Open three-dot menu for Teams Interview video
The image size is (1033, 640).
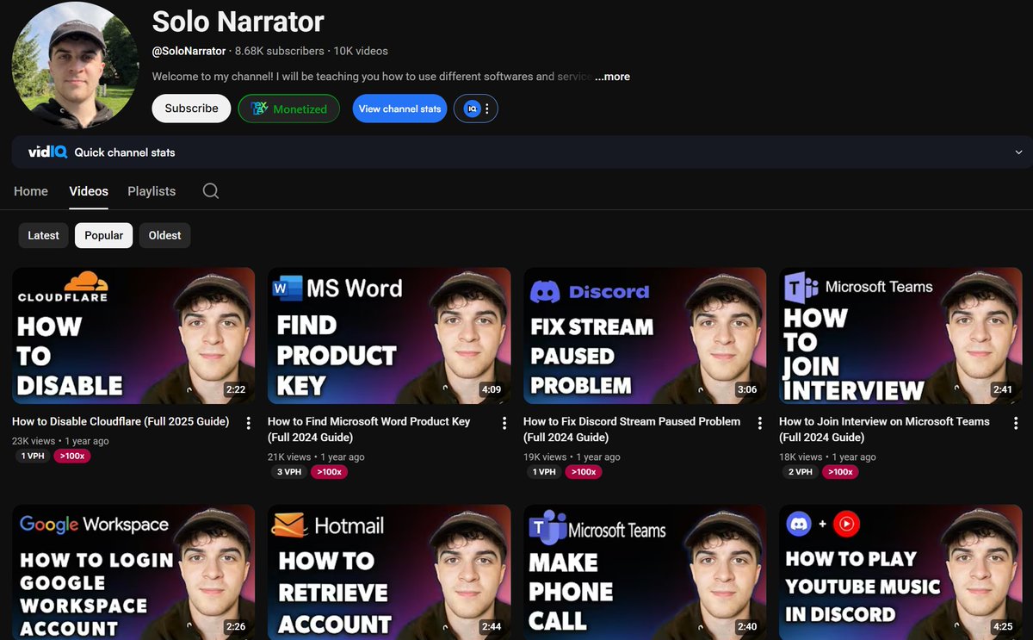pyautogui.click(x=1015, y=423)
